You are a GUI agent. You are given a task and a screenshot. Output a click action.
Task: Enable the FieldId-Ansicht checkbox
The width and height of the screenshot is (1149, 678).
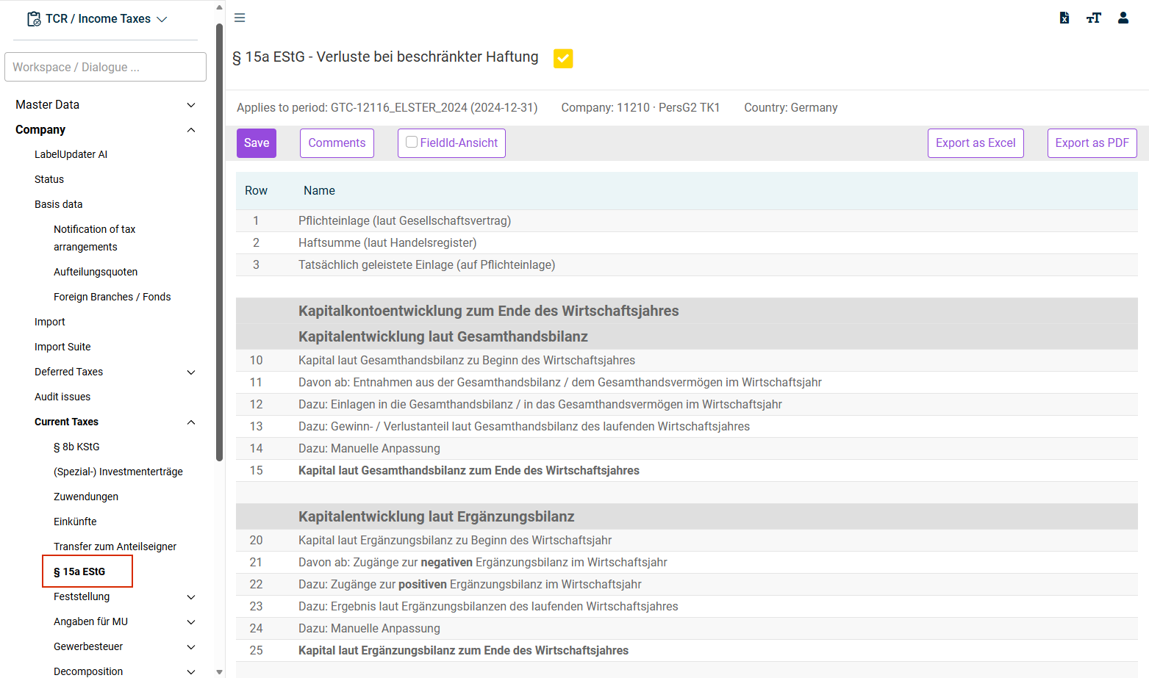pos(412,143)
